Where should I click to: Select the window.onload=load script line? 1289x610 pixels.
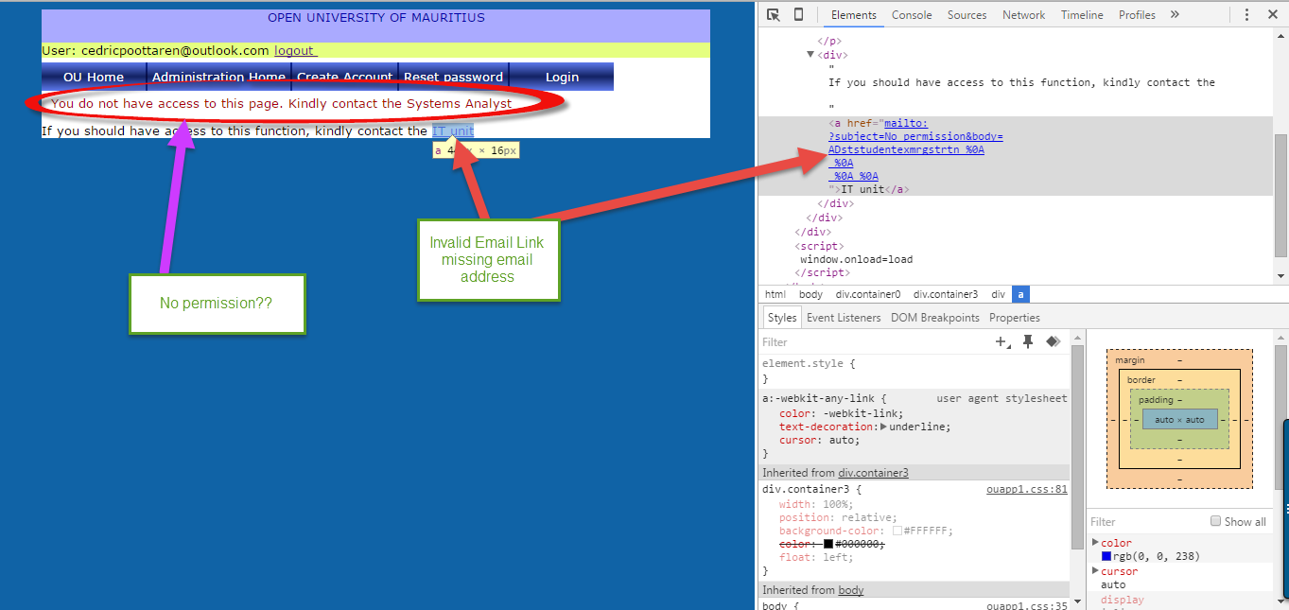coord(856,259)
